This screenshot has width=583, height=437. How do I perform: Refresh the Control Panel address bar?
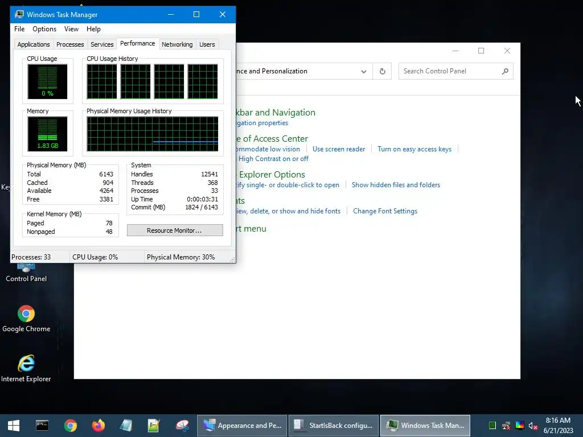[x=382, y=71]
